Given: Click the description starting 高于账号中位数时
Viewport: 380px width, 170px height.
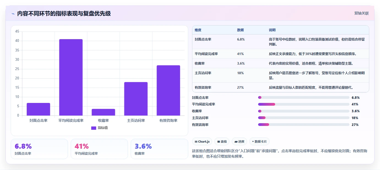Looking at the screenshot, I should coord(317,42).
